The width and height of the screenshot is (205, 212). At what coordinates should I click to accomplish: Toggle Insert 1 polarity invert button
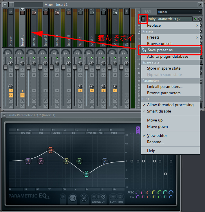click(22, 70)
